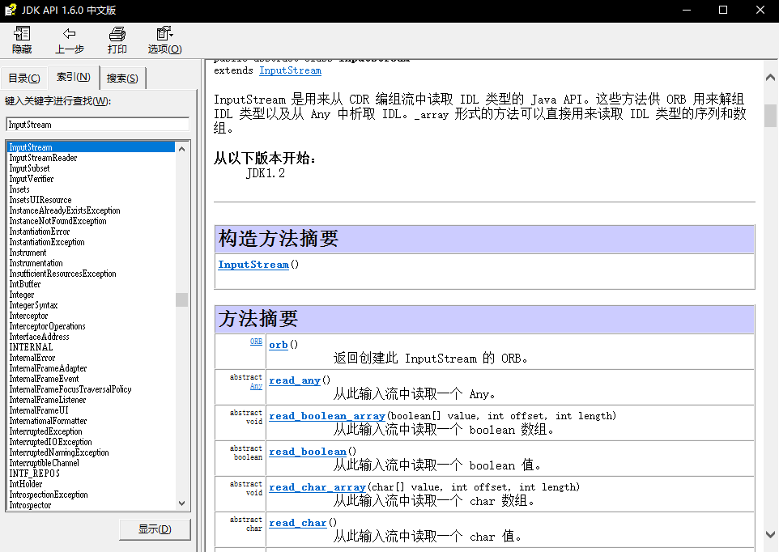Viewport: 779px width, 552px height.
Task: Select Interceptor in the index list
Action: (28, 316)
